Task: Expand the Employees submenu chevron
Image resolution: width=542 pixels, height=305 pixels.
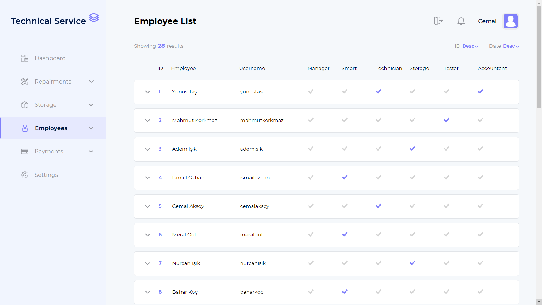Action: 91,128
